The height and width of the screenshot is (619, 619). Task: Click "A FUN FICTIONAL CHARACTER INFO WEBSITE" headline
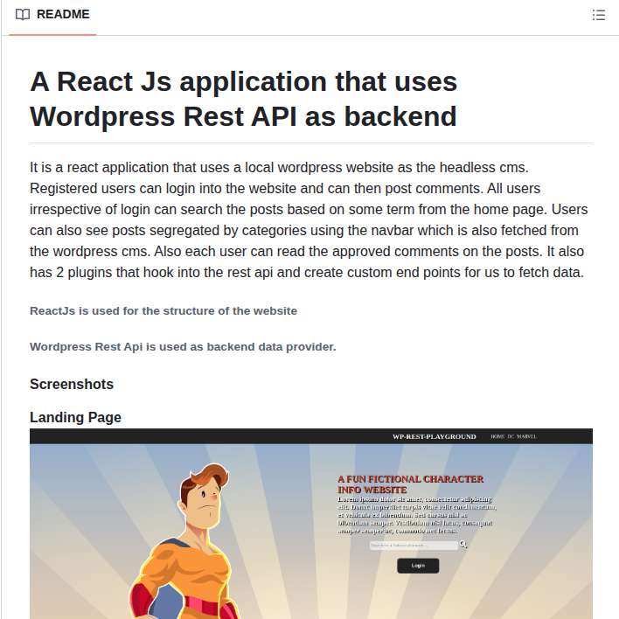click(411, 484)
